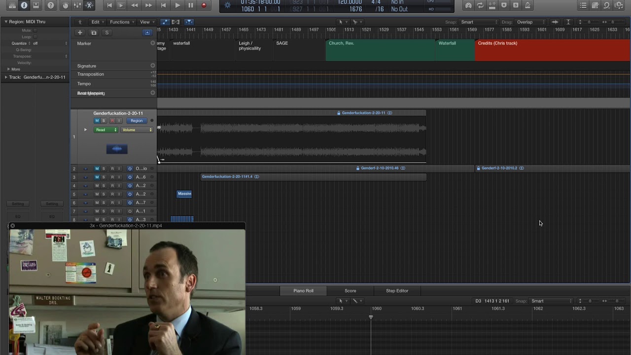Toggle the Mute checkbox in Region inspector
The height and width of the screenshot is (355, 631).
click(x=35, y=31)
